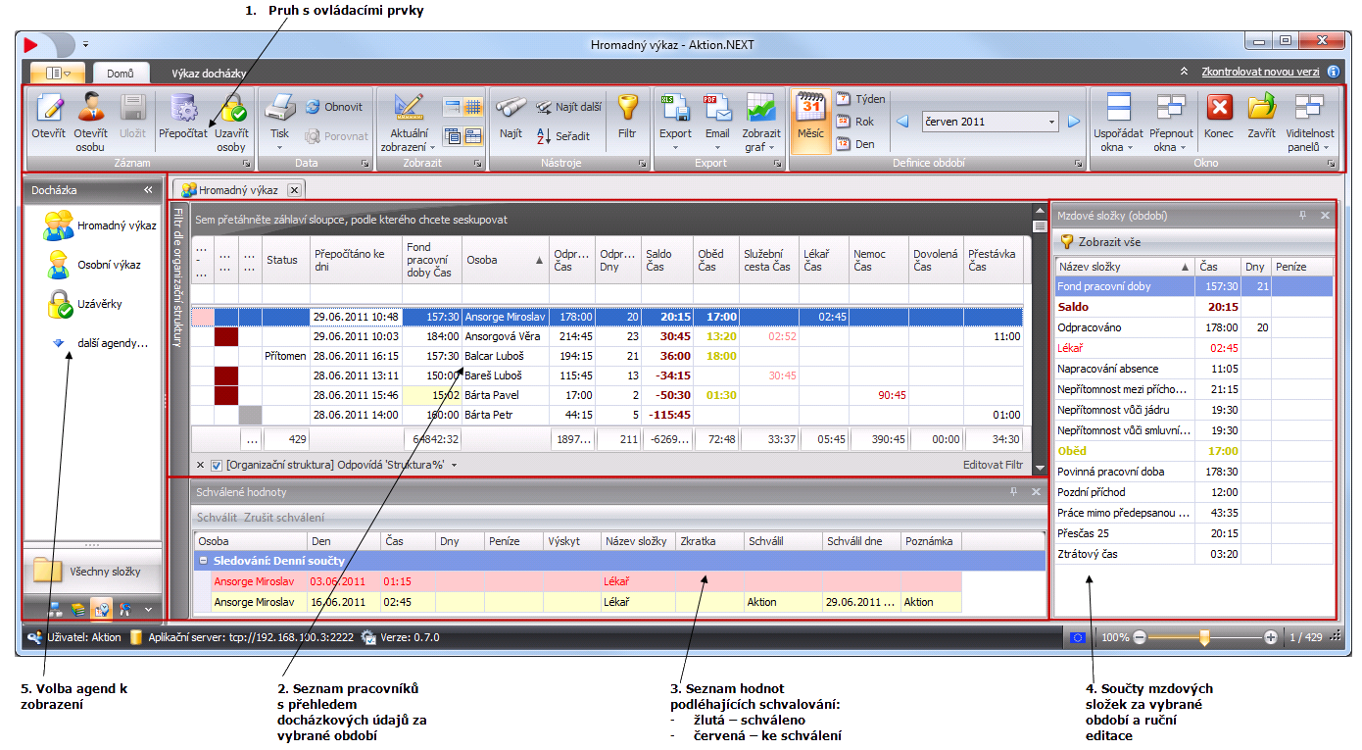
Task: Print using the Tisk printer icon
Action: (x=280, y=120)
